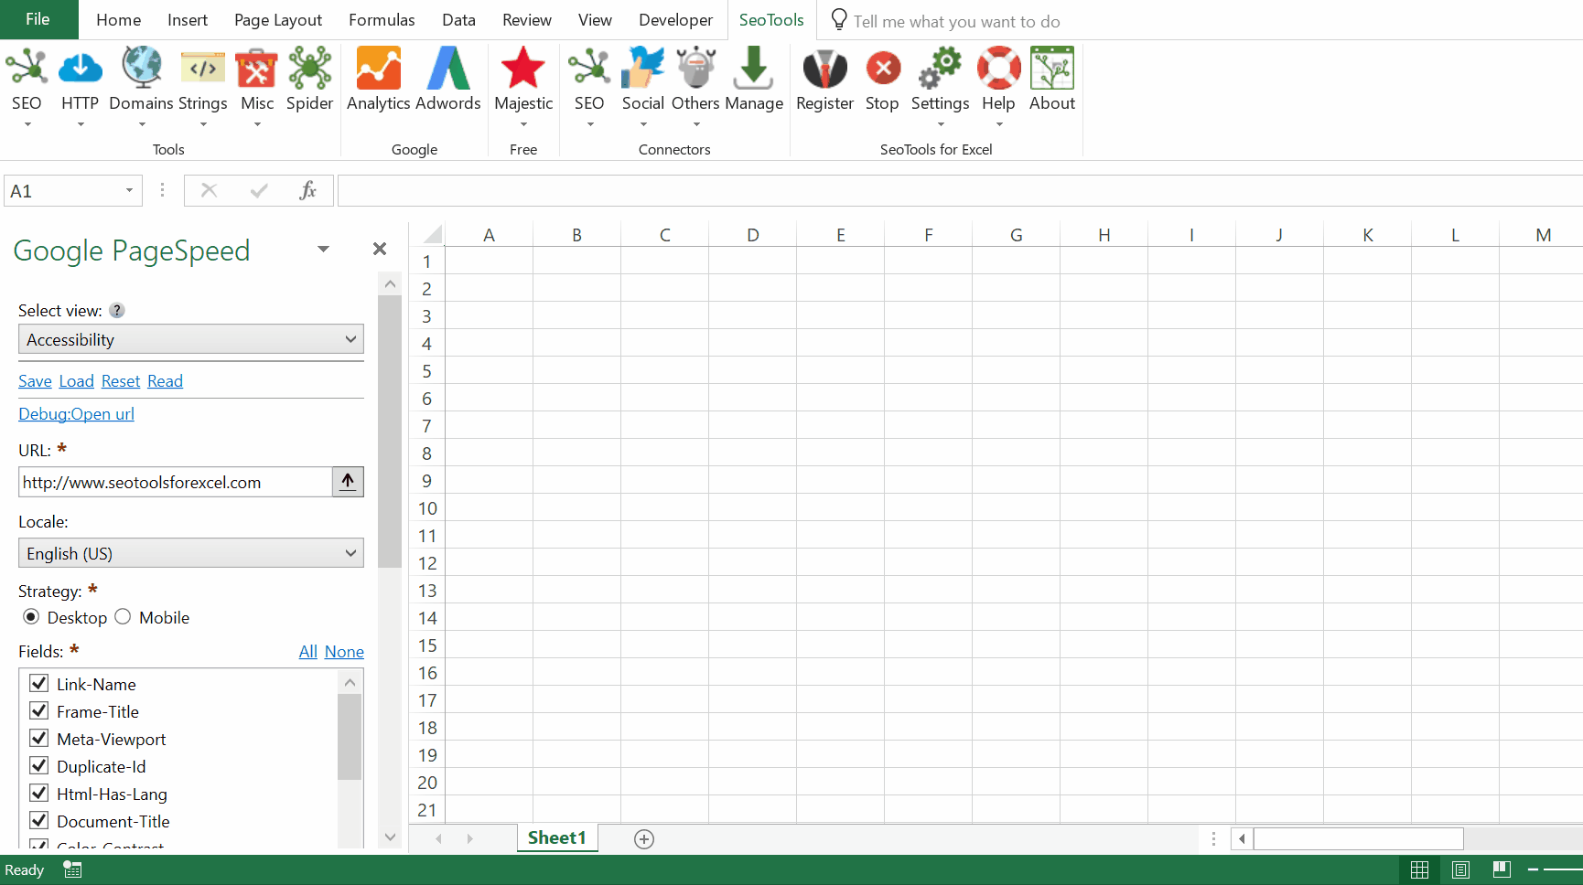This screenshot has width=1583, height=885.
Task: Open the Locale English (US) dropdown
Action: pyautogui.click(x=191, y=553)
